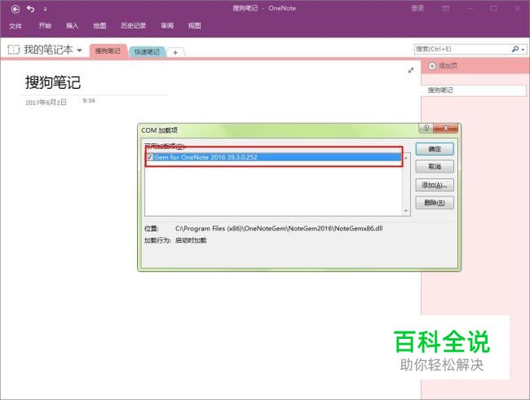Click the NoteGemx86.dll location path text
This screenshot has height=400, width=530.
279,228
